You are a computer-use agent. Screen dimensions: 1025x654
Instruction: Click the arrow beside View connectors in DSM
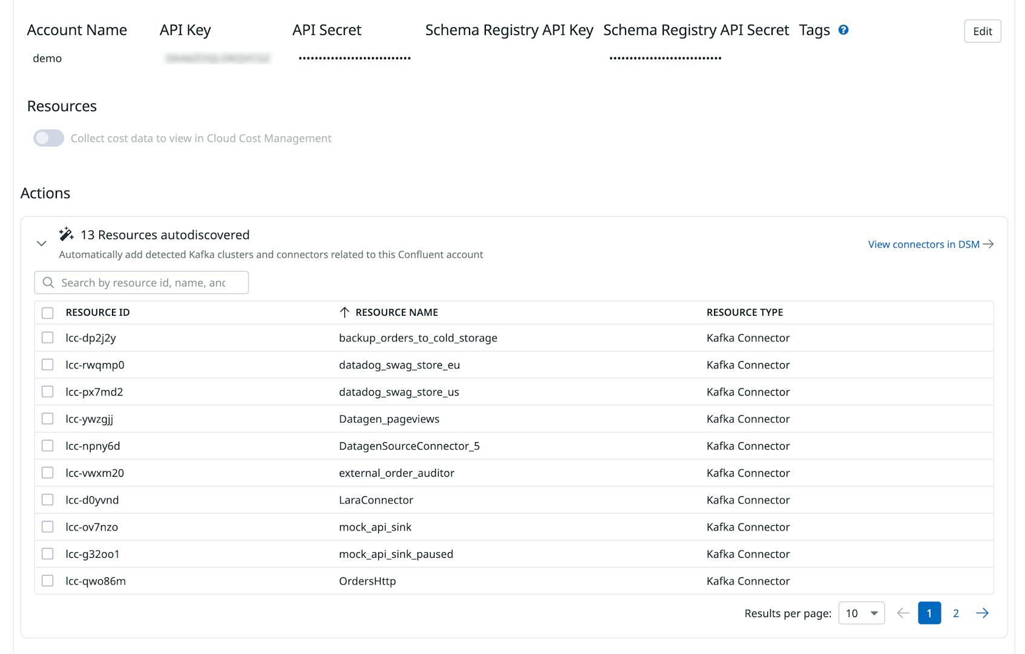click(x=991, y=244)
